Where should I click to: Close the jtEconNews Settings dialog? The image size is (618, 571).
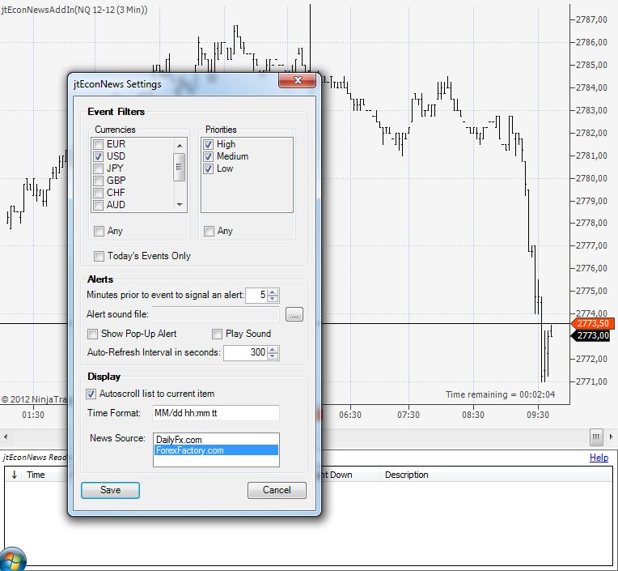point(298,80)
